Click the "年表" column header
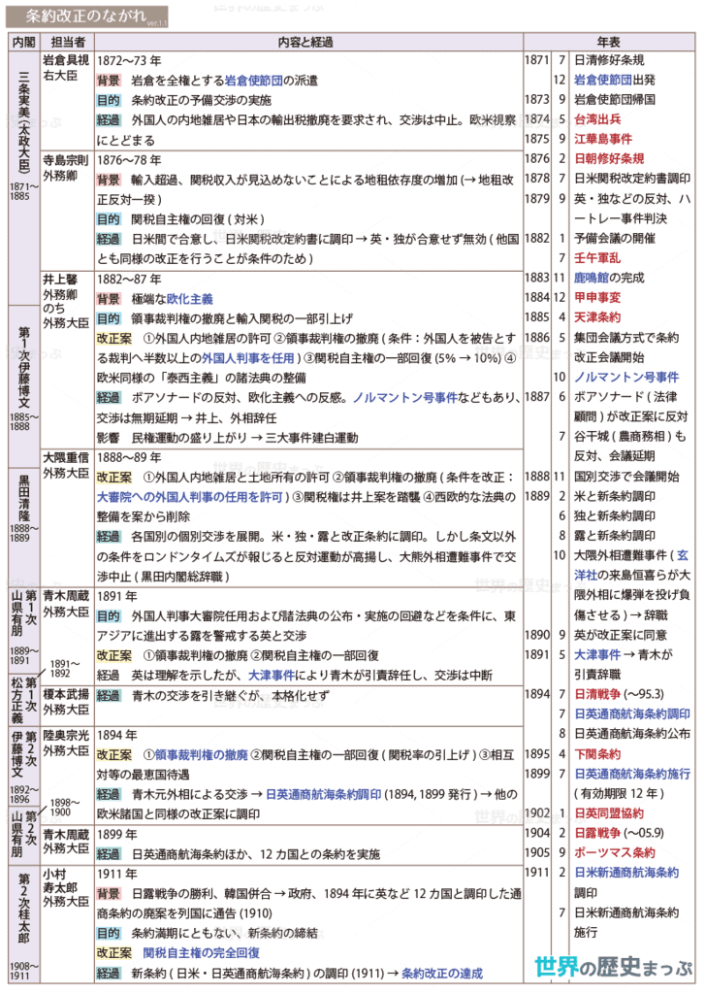 coord(609,42)
